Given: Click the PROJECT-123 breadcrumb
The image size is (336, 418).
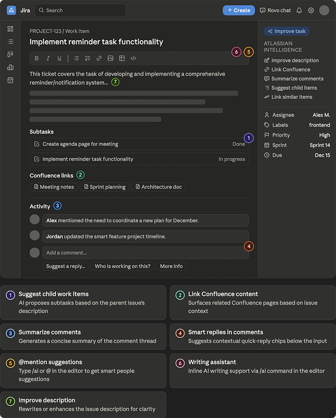Looking at the screenshot, I should [x=46, y=31].
